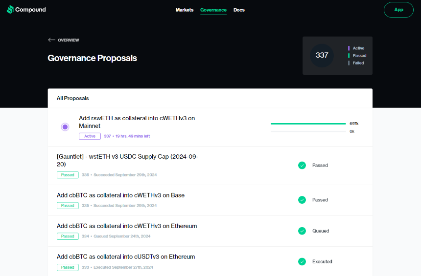The image size is (421, 276).
Task: Click the Passed legend label
Action: [359, 56]
